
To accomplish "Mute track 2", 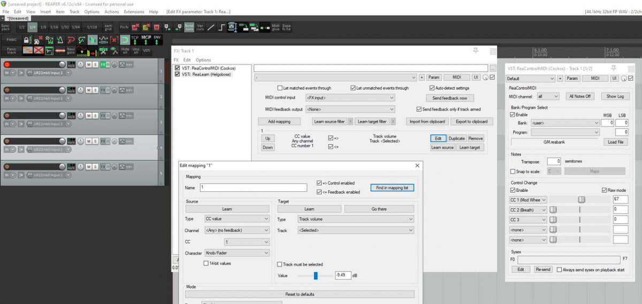I will click(x=88, y=90).
